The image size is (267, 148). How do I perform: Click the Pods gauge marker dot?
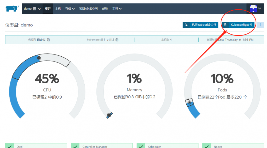click(x=189, y=103)
